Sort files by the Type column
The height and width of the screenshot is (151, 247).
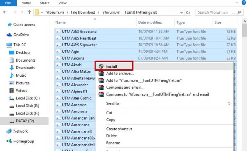click(x=180, y=22)
